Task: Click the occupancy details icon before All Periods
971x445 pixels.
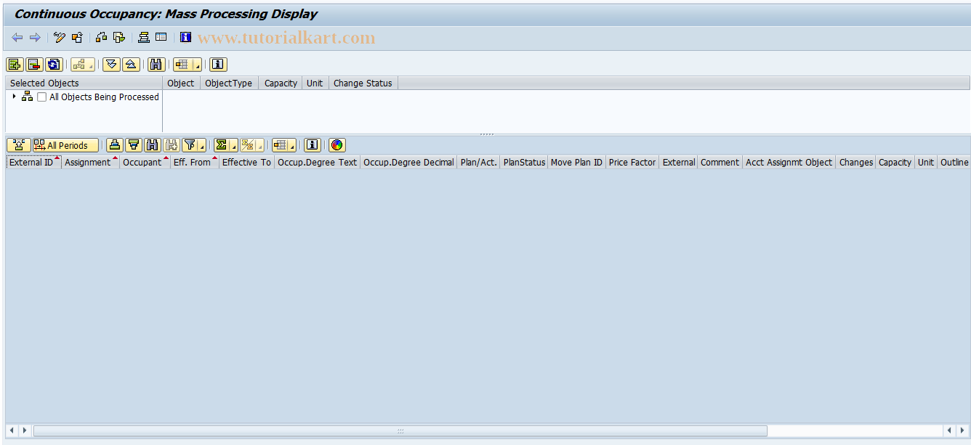Action: [x=19, y=145]
